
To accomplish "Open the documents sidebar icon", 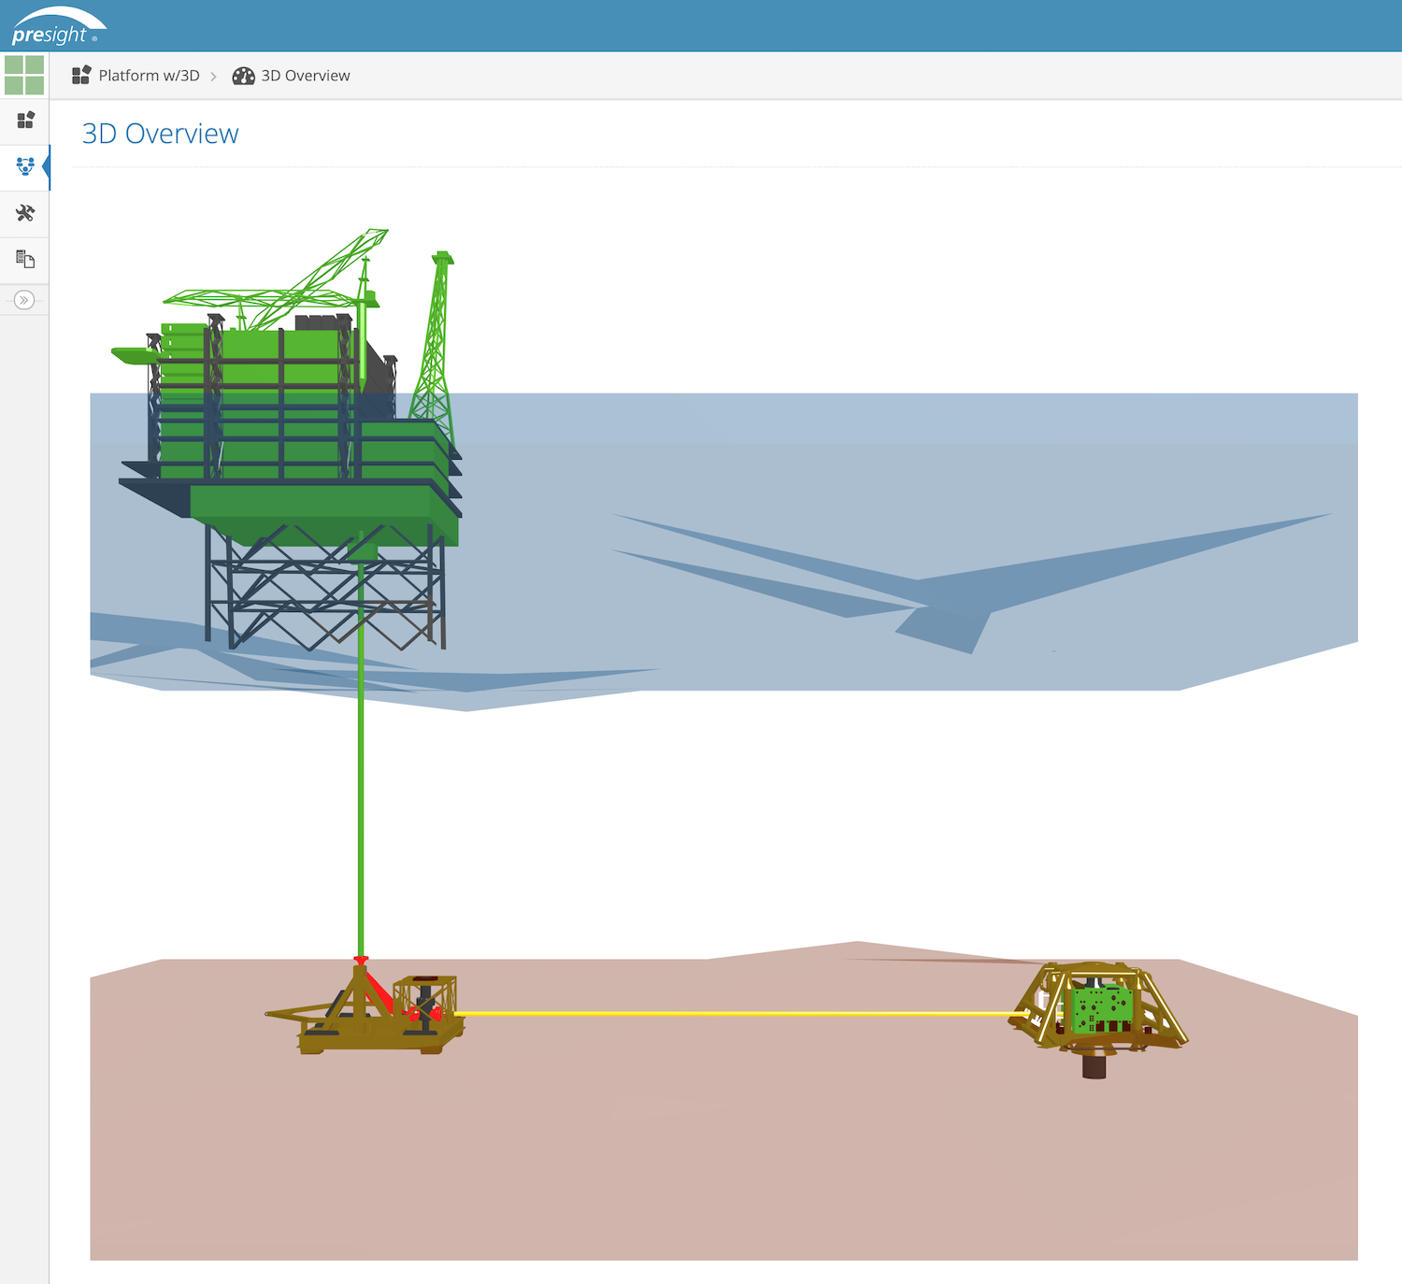I will point(25,259).
